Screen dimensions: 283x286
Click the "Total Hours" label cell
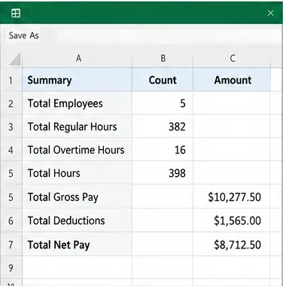coord(78,173)
